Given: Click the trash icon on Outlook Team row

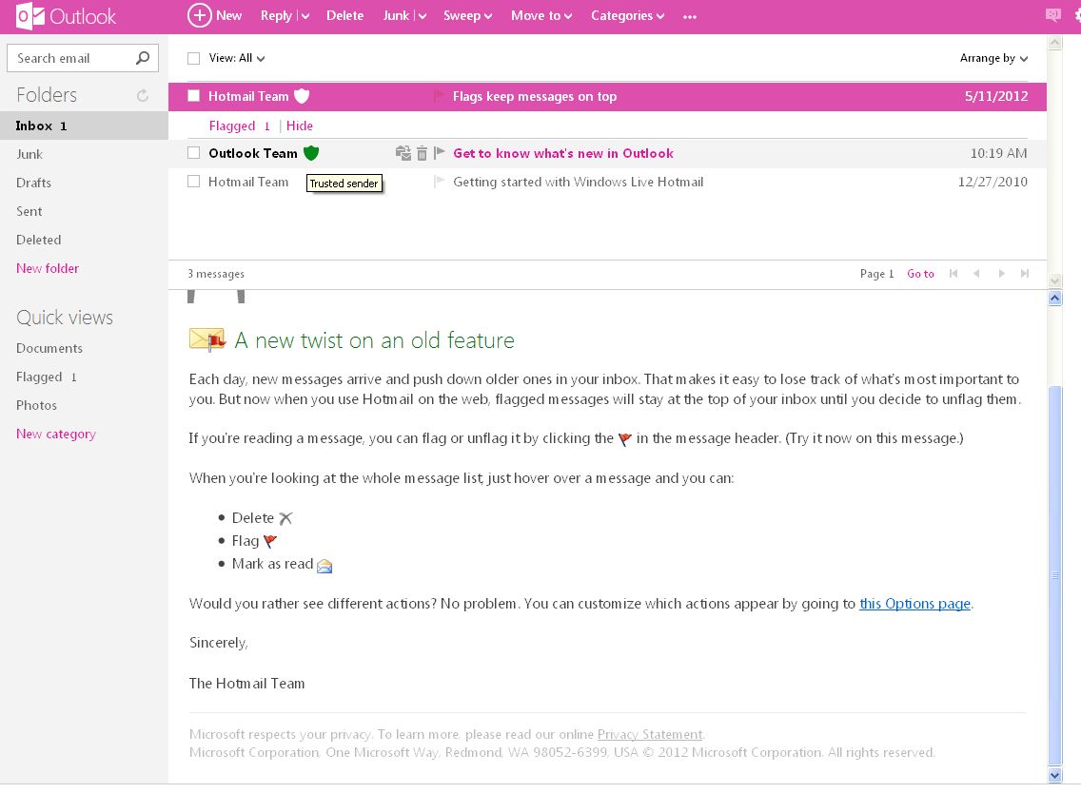Looking at the screenshot, I should coord(422,154).
